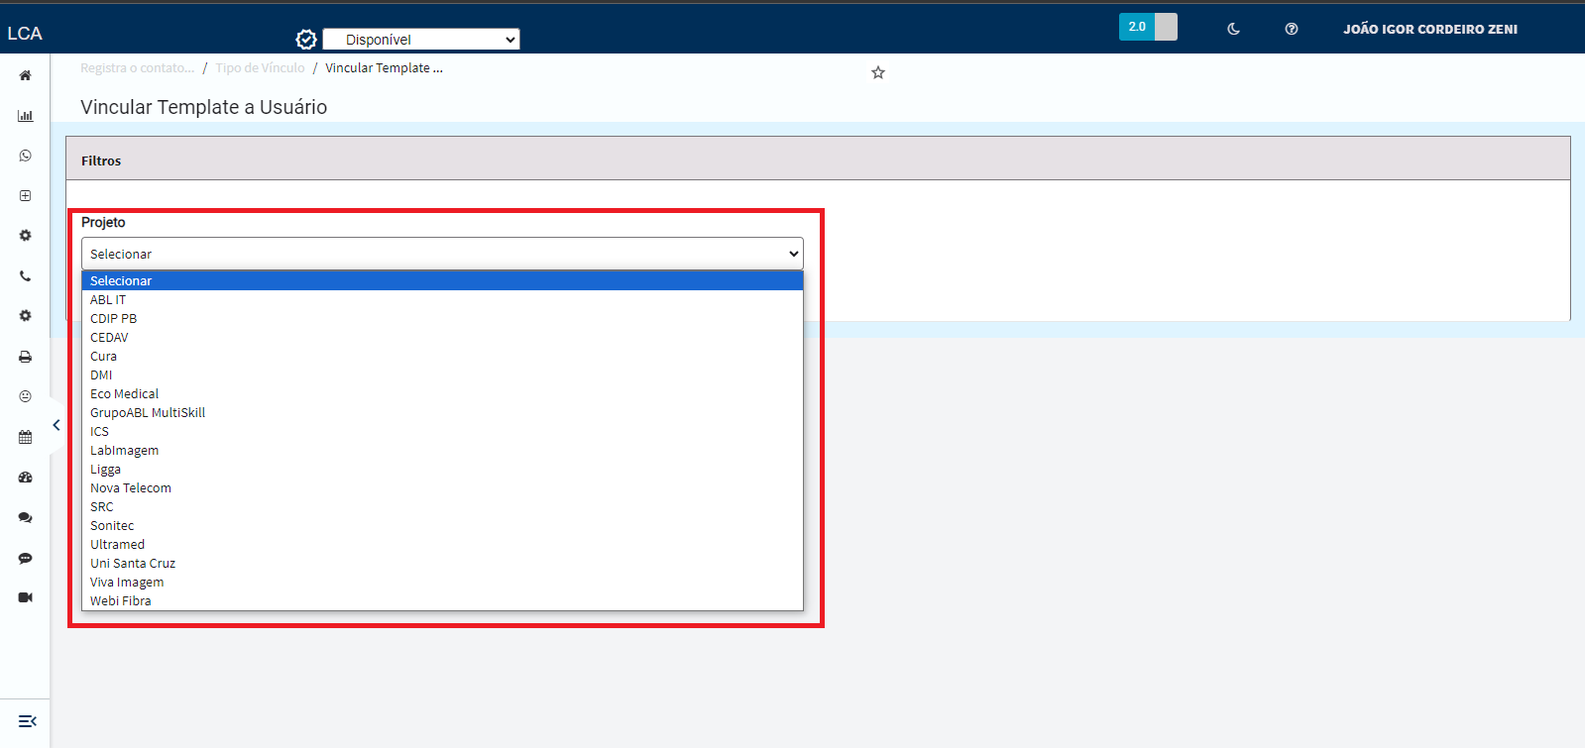Select Webi Fibra option
This screenshot has height=748, width=1585.
coord(442,600)
